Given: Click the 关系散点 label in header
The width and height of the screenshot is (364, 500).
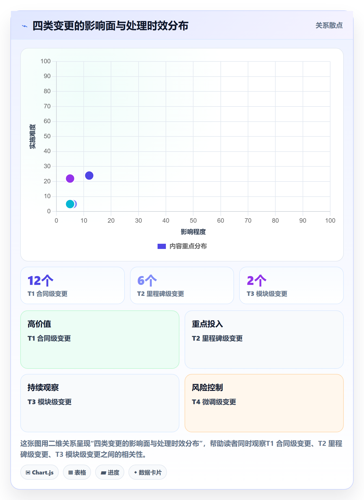Looking at the screenshot, I should tap(329, 26).
